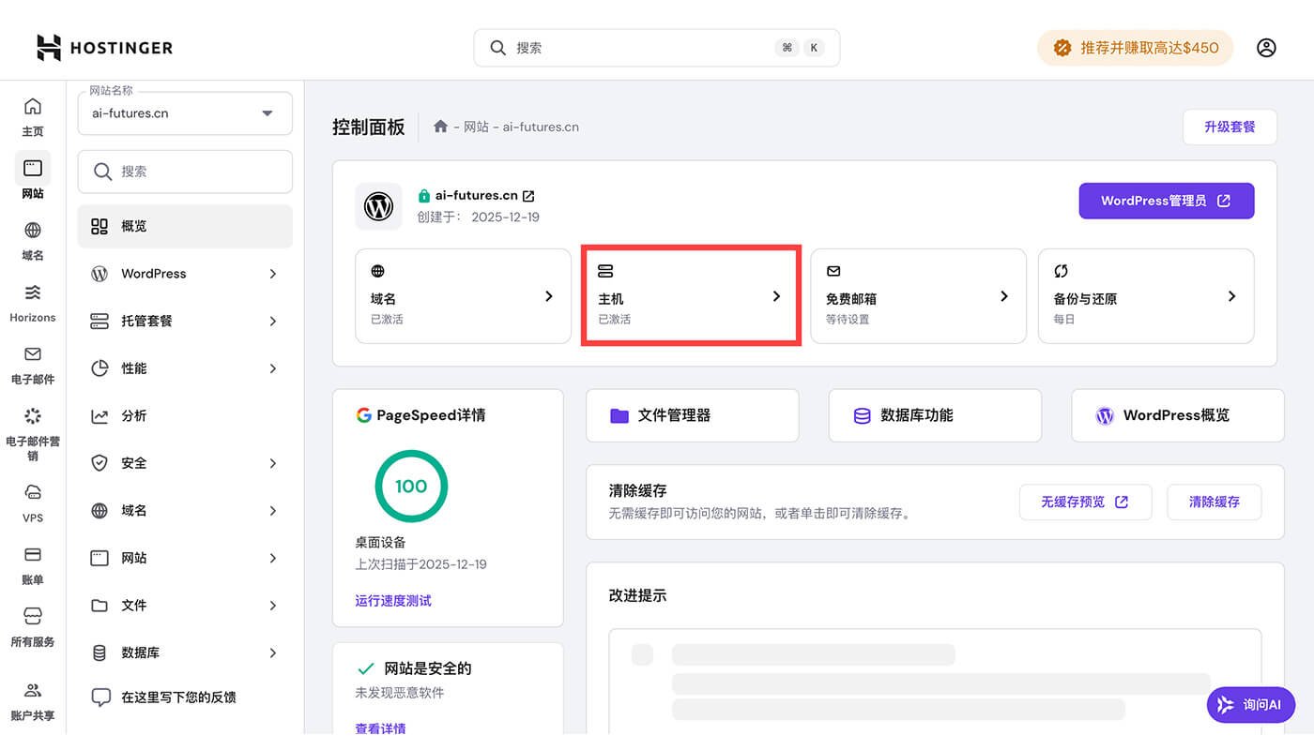Select 所有服务 in the sidebar
Screen dimensions: 1314x750
[x=33, y=626]
